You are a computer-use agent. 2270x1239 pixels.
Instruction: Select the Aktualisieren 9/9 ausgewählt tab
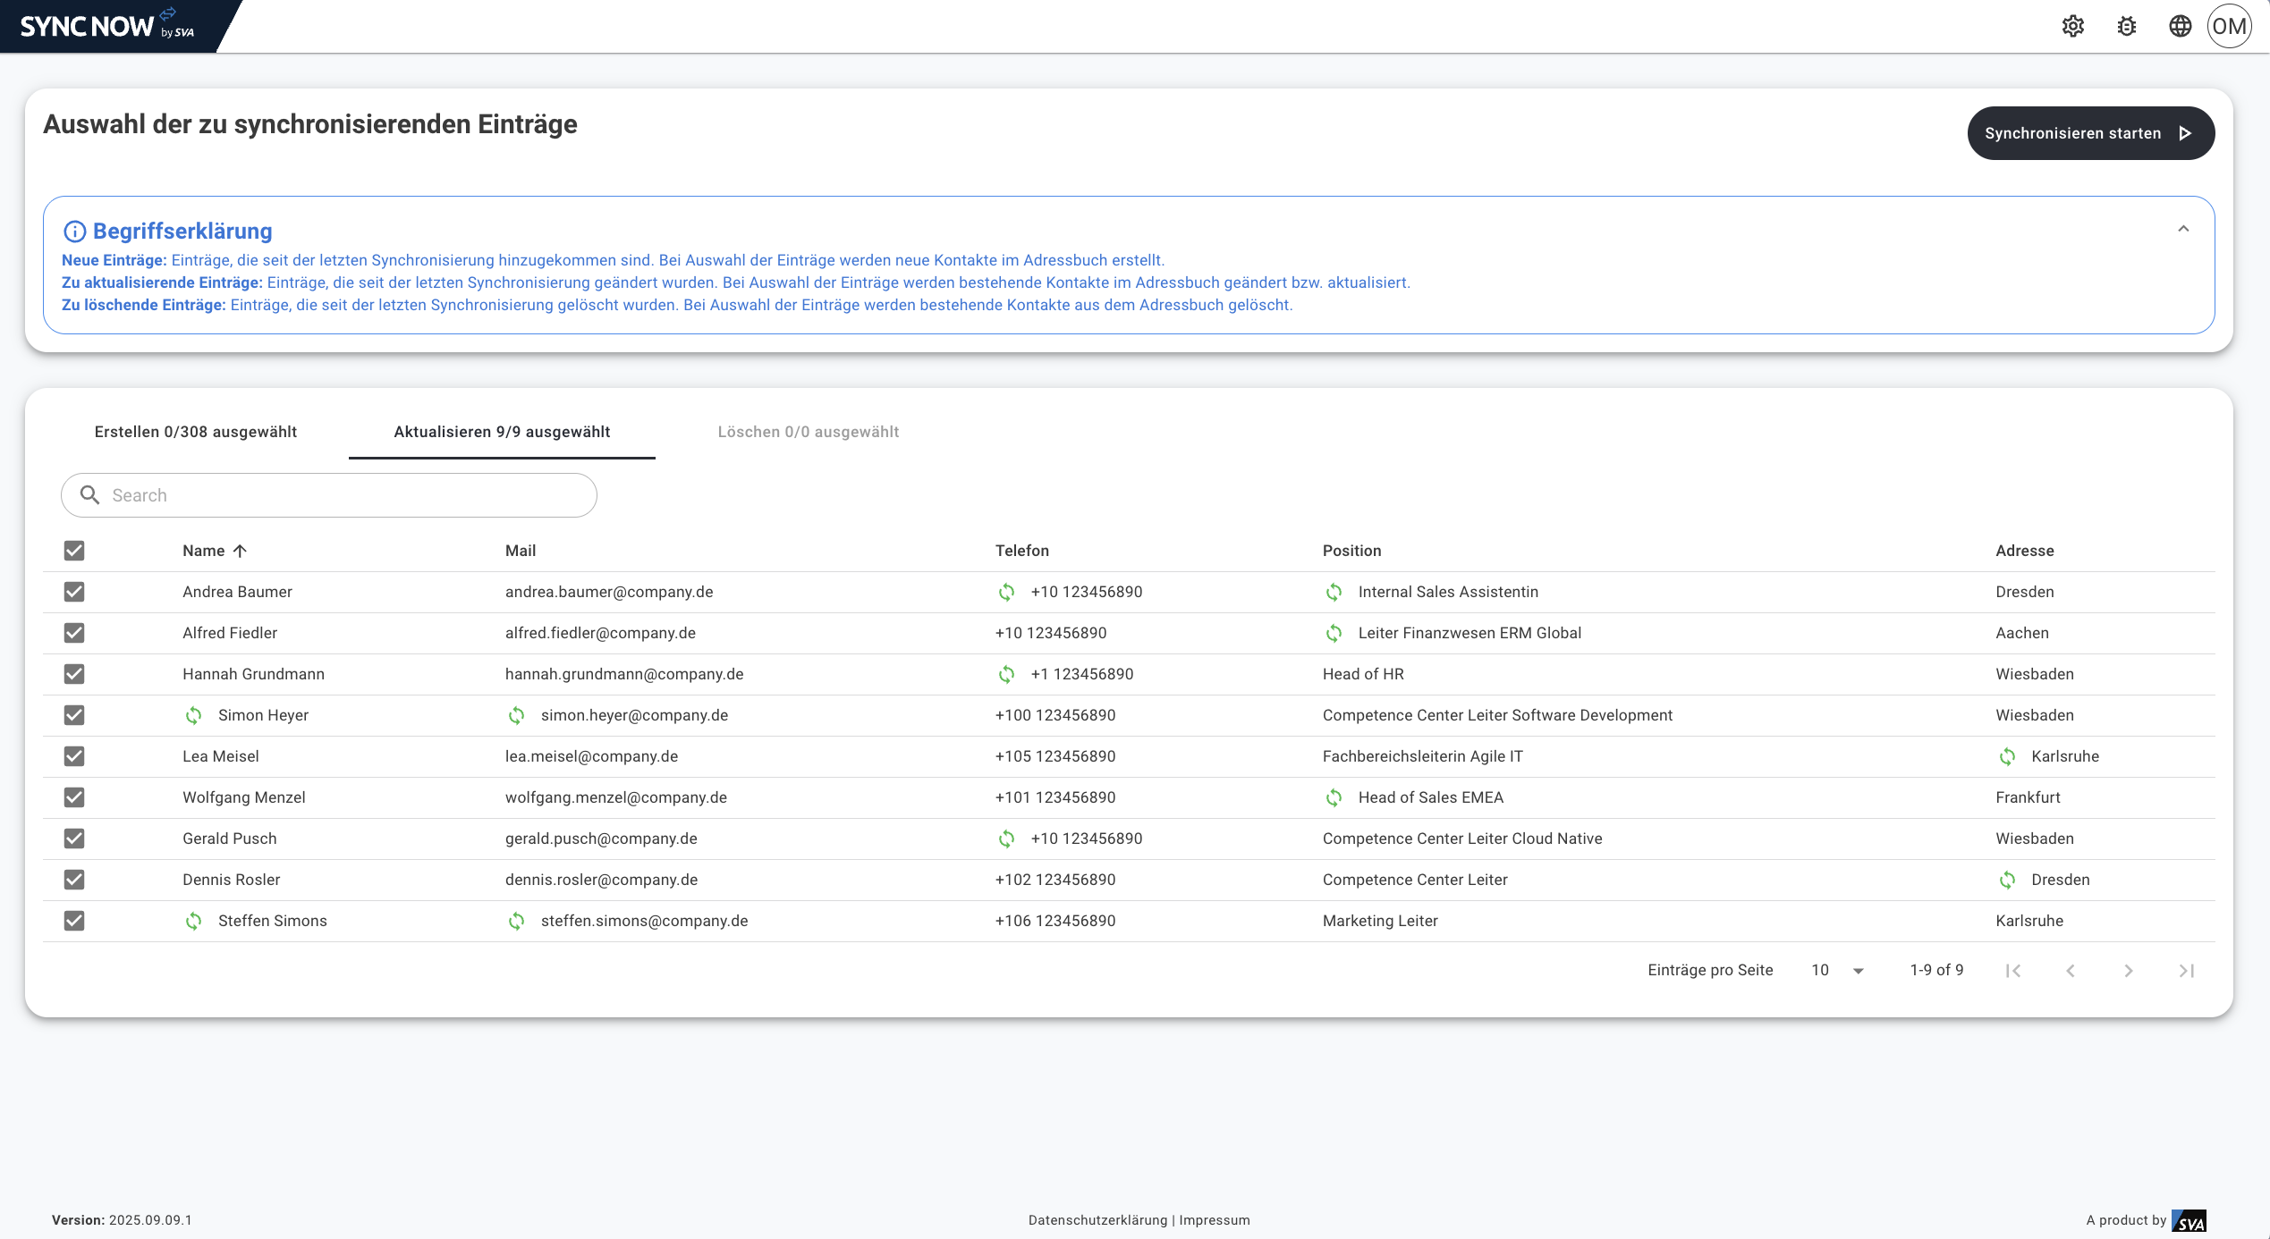[x=502, y=432]
